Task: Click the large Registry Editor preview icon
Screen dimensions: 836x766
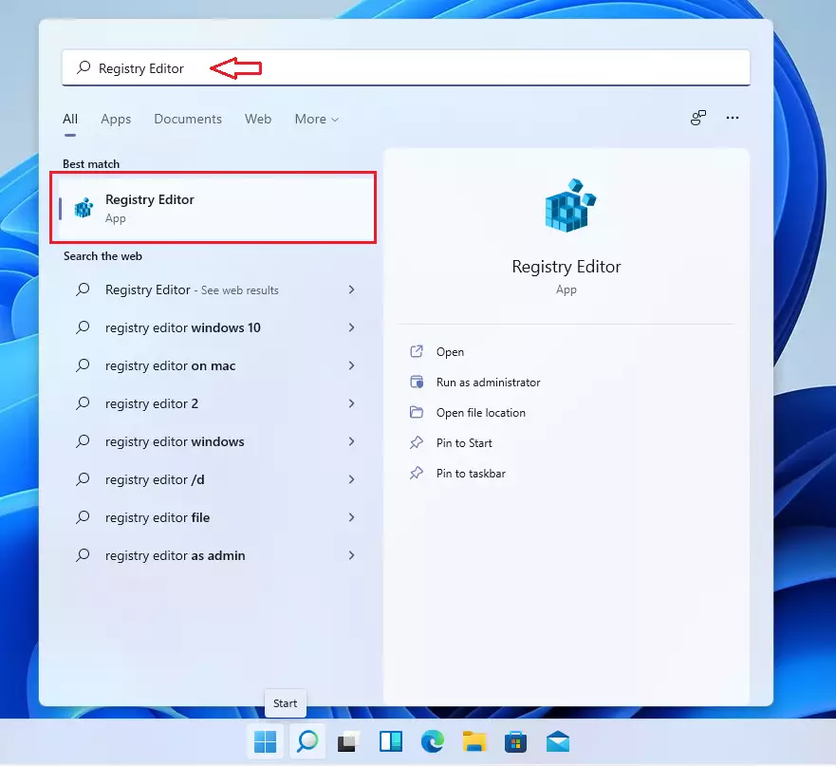Action: [x=569, y=205]
